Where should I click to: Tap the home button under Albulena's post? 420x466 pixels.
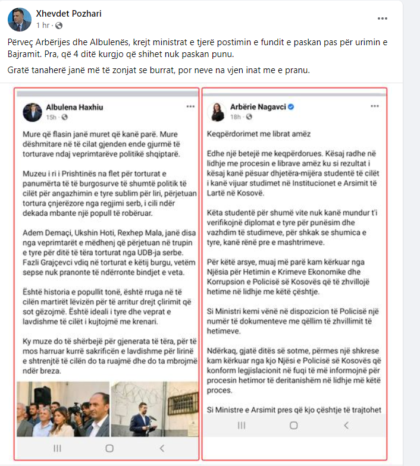(x=109, y=448)
